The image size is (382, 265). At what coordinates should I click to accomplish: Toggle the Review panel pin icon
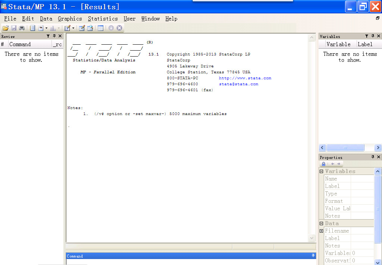point(54,36)
